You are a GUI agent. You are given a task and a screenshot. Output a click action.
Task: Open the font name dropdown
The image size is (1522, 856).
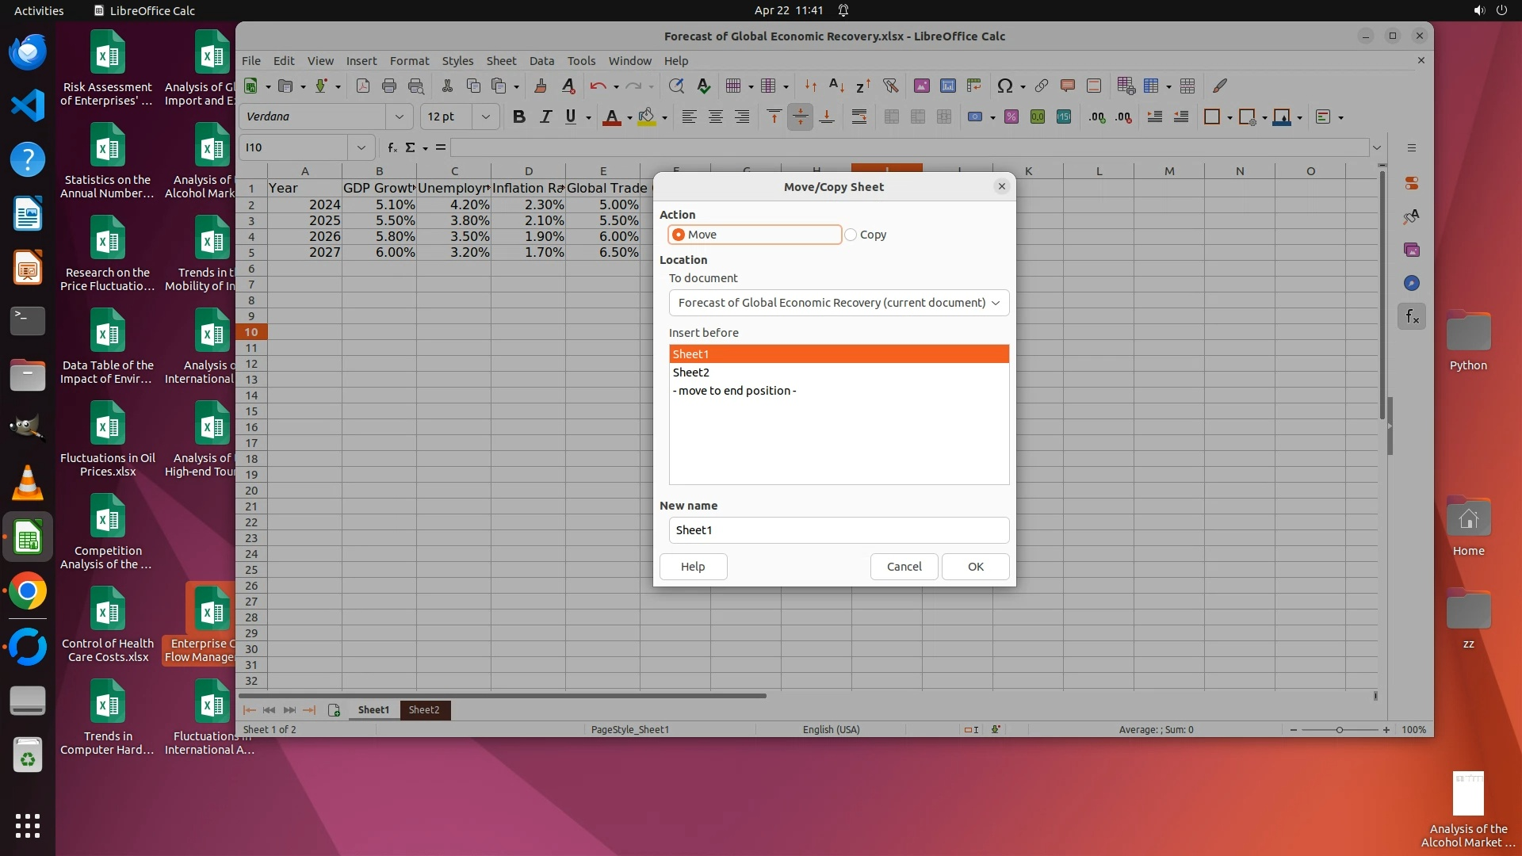(399, 117)
